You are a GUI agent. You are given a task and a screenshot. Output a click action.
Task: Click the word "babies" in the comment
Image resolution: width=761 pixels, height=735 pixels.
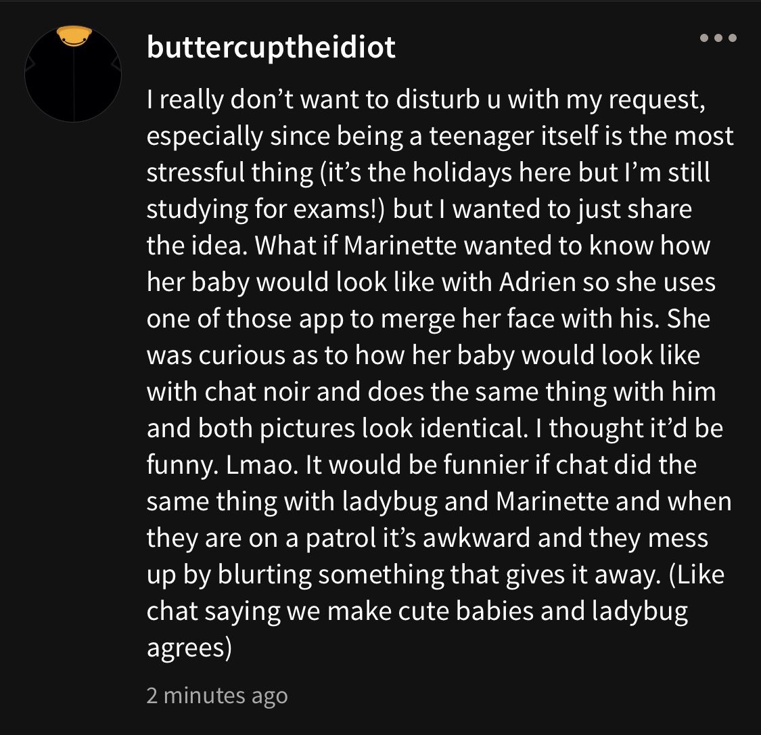pos(495,610)
